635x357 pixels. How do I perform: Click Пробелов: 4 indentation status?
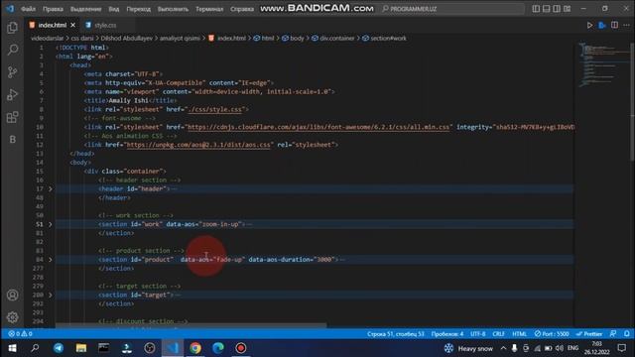coord(447,334)
